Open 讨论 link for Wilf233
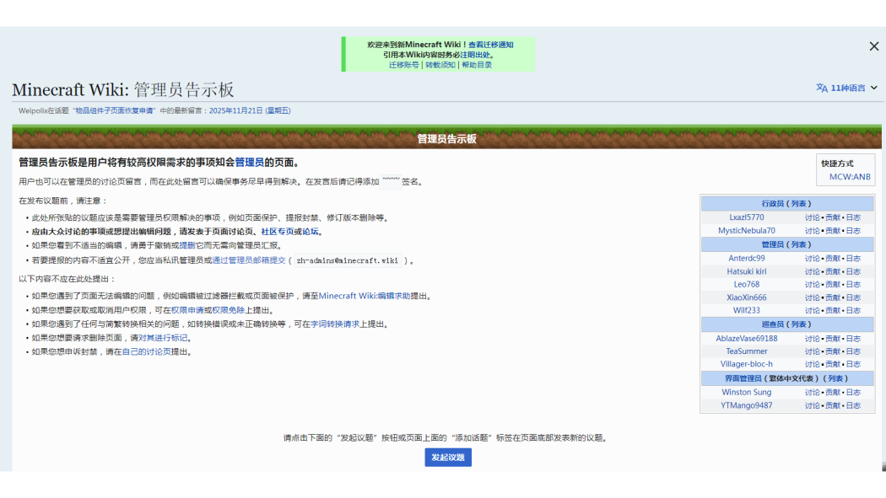The width and height of the screenshot is (886, 498). click(812, 311)
